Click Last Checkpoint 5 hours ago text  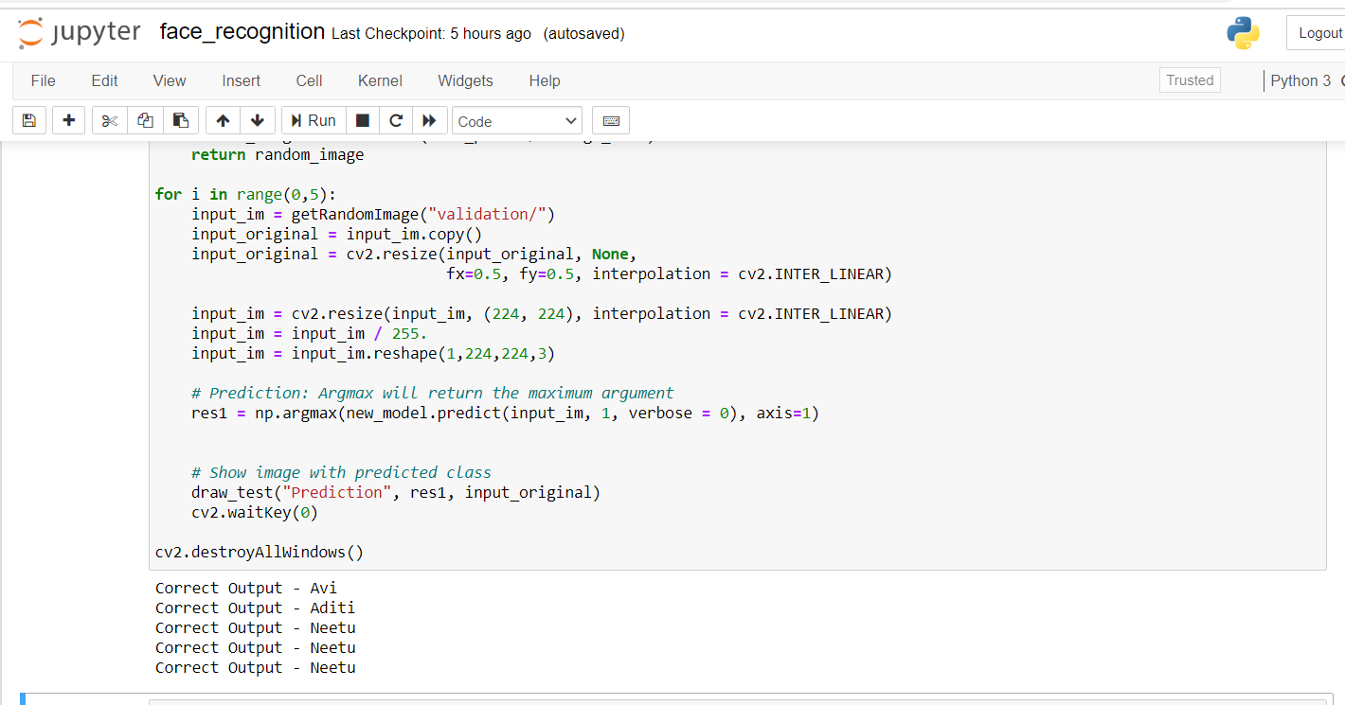click(x=431, y=34)
